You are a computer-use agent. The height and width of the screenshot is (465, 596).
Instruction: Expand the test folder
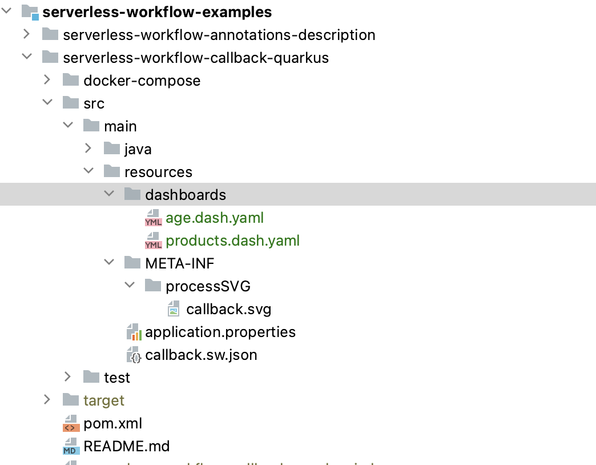click(x=68, y=377)
